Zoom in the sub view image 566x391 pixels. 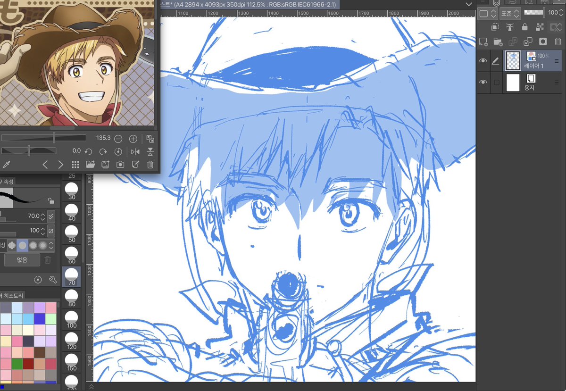click(x=133, y=139)
